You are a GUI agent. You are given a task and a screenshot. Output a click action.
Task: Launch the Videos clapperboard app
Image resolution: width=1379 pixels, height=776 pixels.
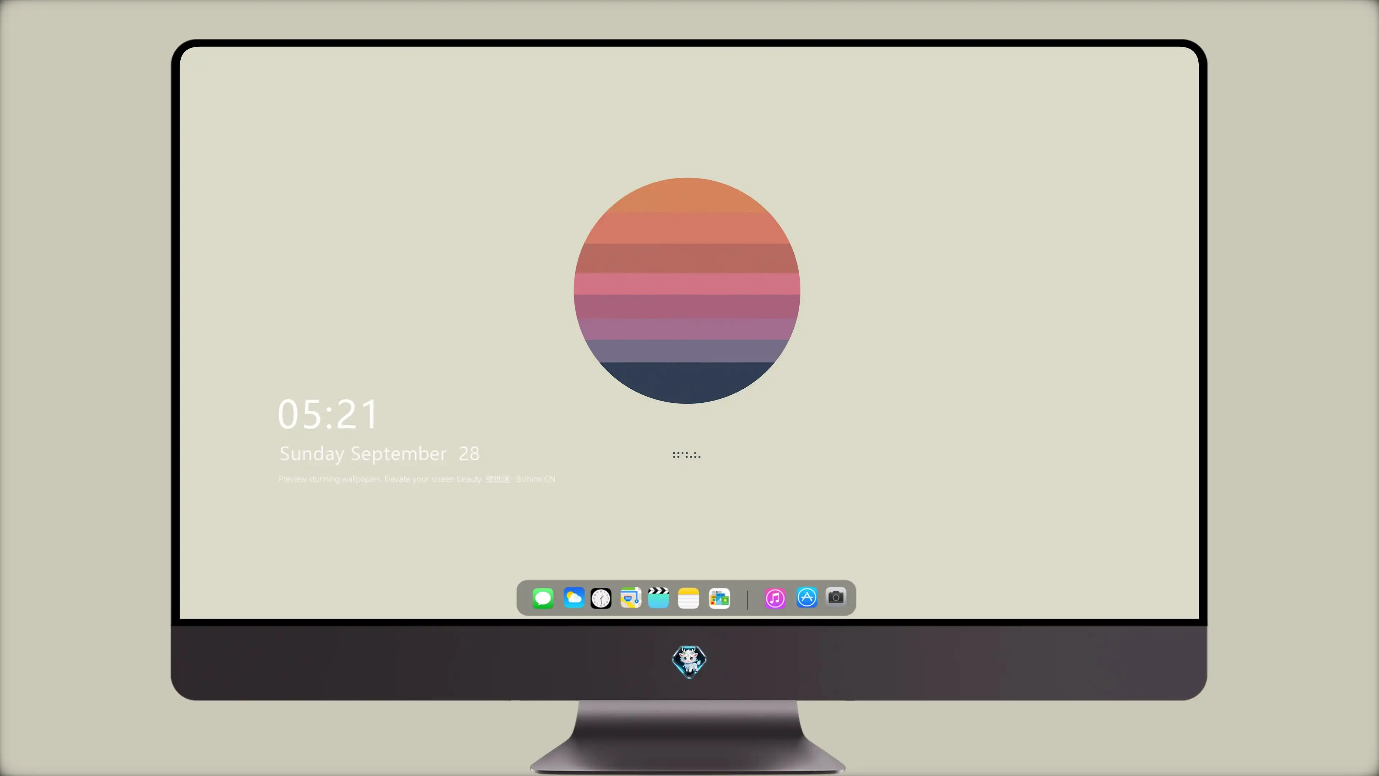[x=659, y=598]
